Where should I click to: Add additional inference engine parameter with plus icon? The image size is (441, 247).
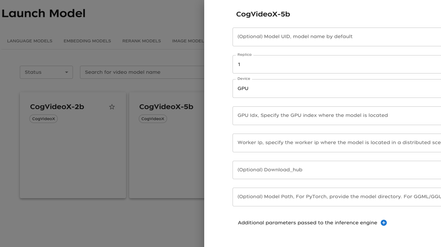pos(384,223)
